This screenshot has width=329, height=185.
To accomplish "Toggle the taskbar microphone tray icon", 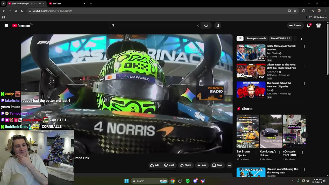I will coord(298,181).
